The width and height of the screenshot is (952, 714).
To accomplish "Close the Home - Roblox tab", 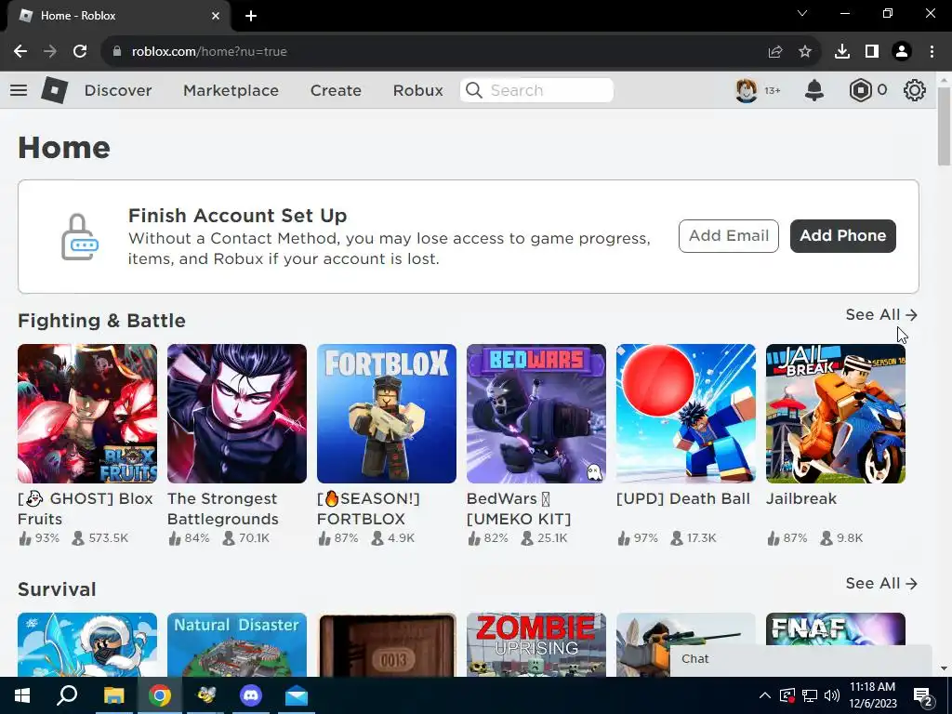I will coord(216,16).
